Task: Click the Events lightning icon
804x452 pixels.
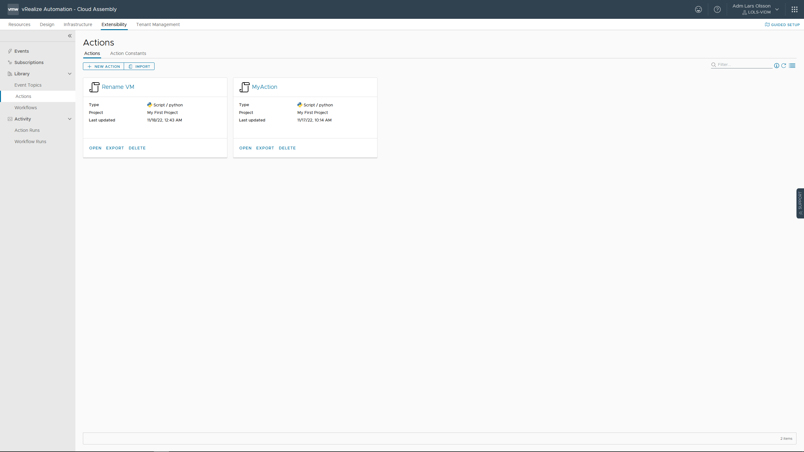Action: (10, 51)
